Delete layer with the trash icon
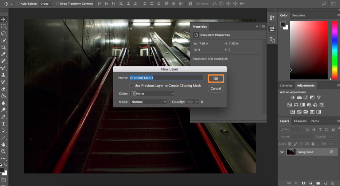Screen dimensions: 340x186 (332, 183)
